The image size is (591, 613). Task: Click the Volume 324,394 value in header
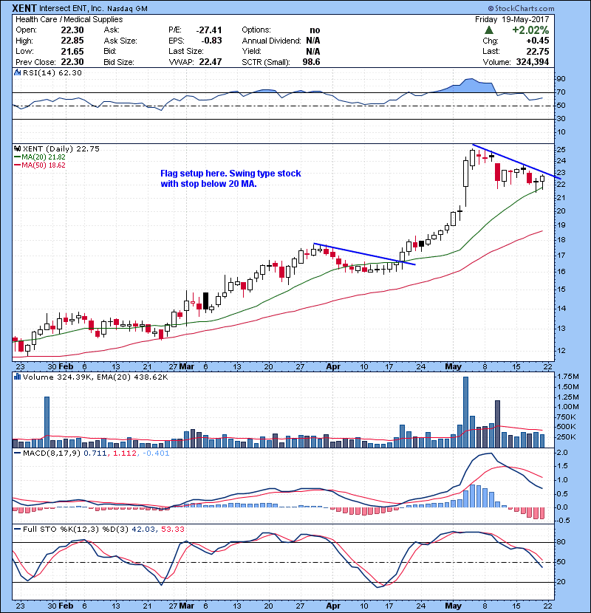[x=533, y=62]
